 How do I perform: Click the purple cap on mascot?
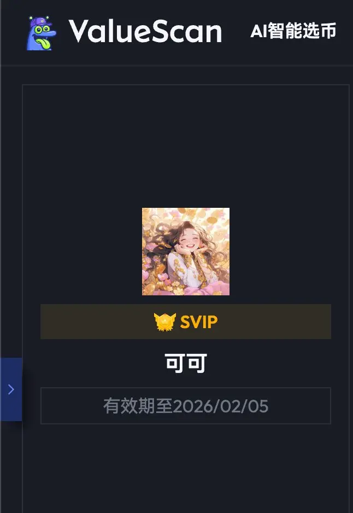(39, 23)
